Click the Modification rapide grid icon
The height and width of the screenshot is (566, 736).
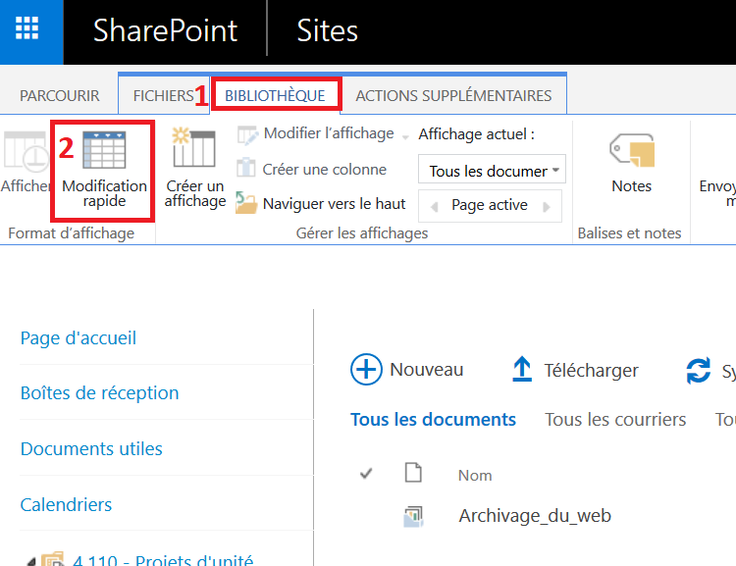click(103, 150)
